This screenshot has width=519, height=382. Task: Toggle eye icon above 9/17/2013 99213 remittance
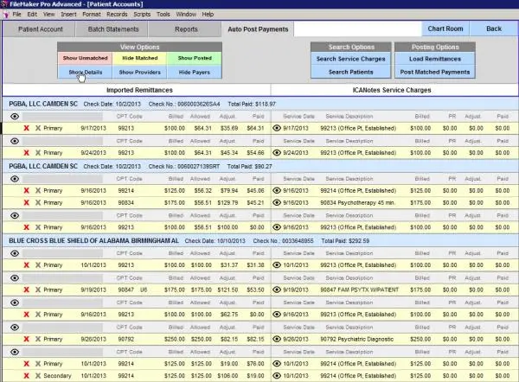pyautogui.click(x=15, y=117)
